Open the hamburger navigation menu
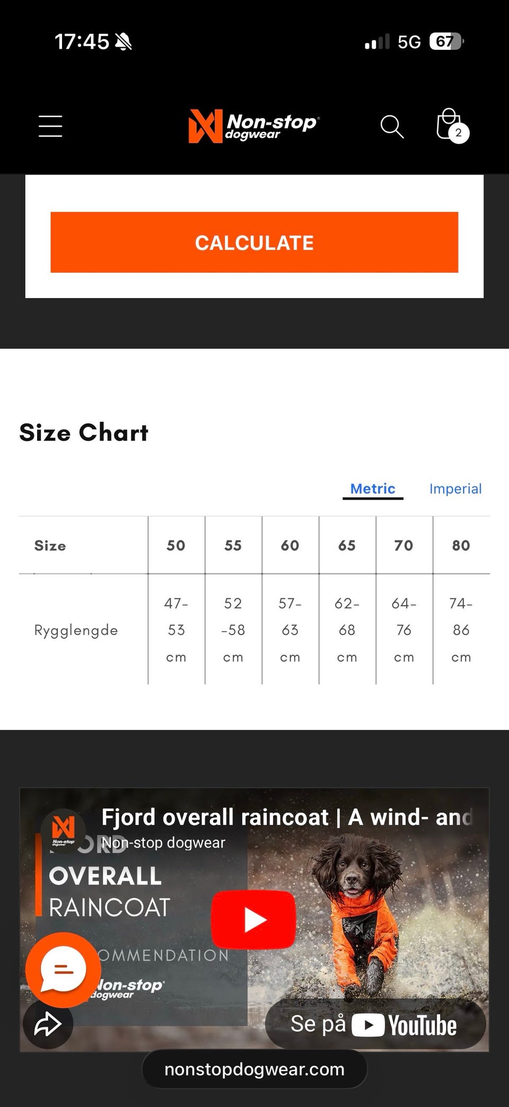The height and width of the screenshot is (1107, 509). 50,126
